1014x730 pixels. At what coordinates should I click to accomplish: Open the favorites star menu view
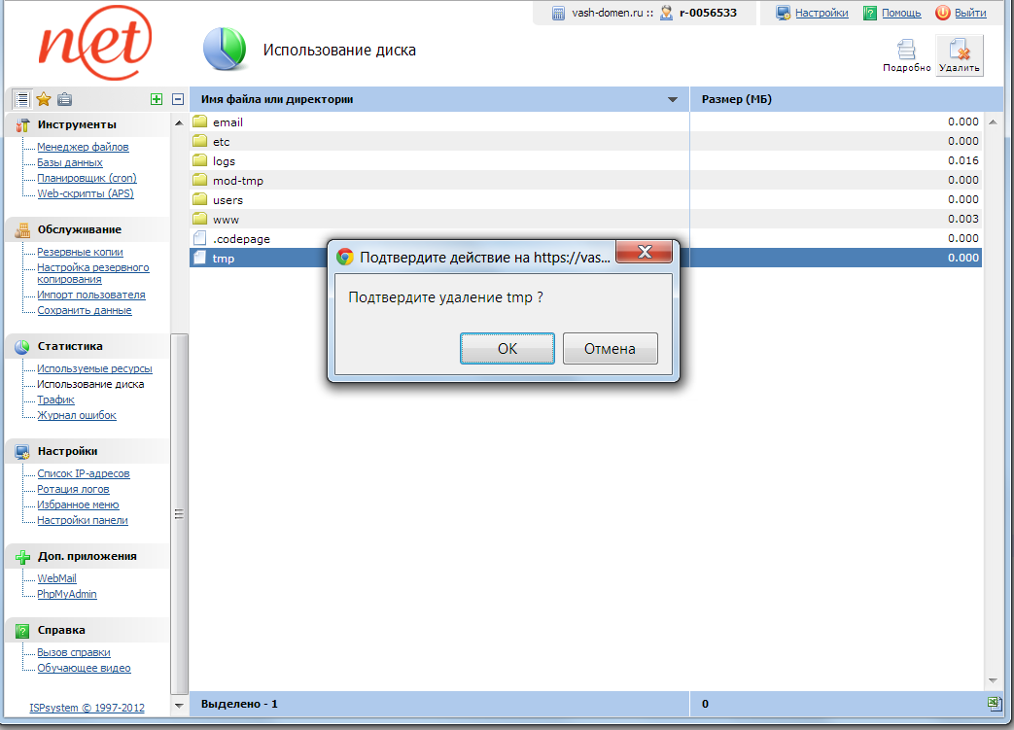44,99
